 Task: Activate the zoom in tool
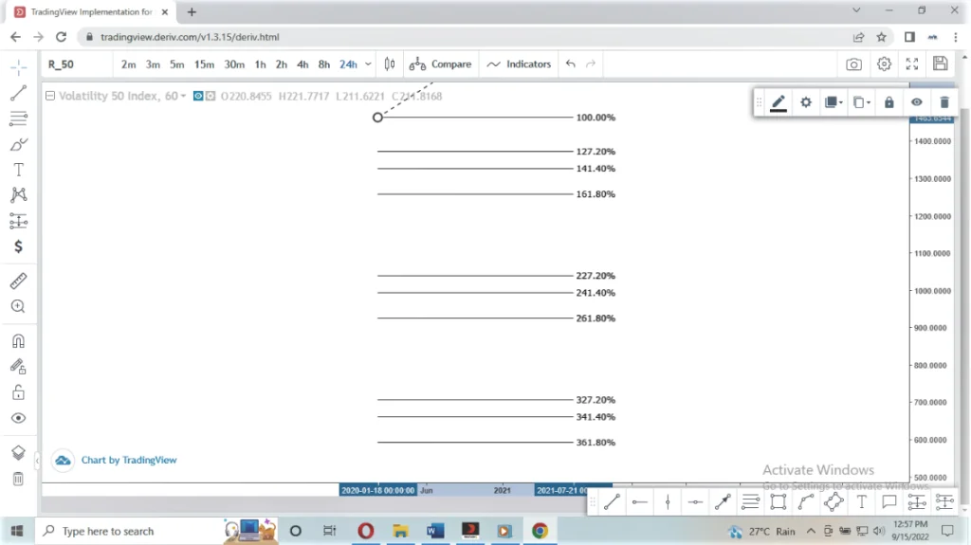[19, 306]
